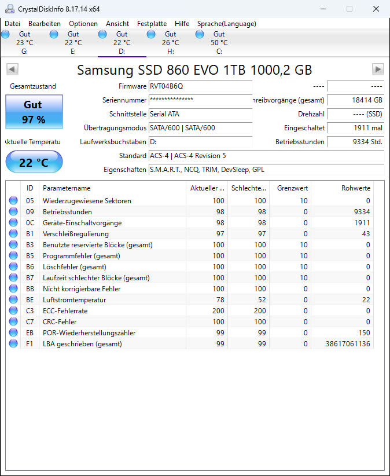Click status orb of Nicht korrigierbare Fehler row
390x476 pixels.
pyautogui.click(x=13, y=289)
